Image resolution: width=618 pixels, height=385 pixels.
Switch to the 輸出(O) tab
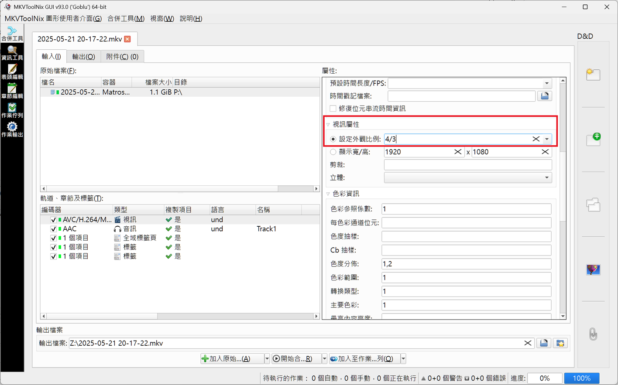pyautogui.click(x=83, y=57)
